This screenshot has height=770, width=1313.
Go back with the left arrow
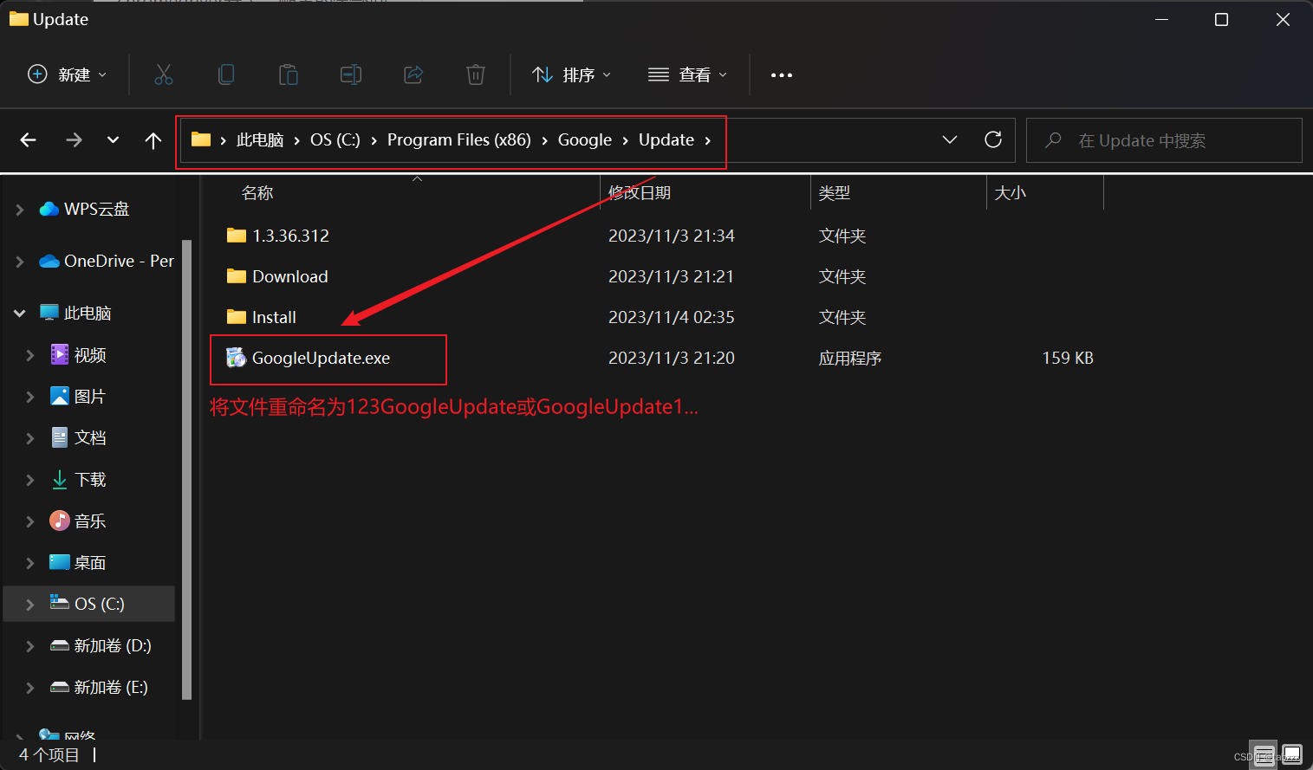[28, 139]
